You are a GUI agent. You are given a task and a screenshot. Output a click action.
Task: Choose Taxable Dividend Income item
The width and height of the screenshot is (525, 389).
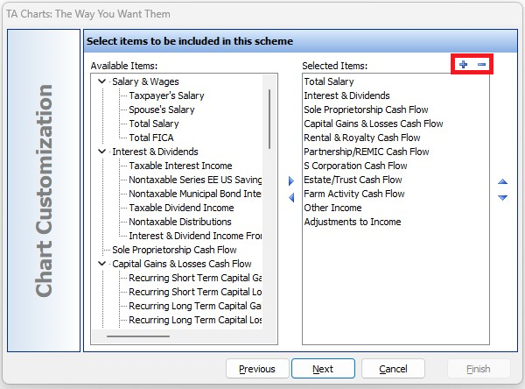(181, 208)
